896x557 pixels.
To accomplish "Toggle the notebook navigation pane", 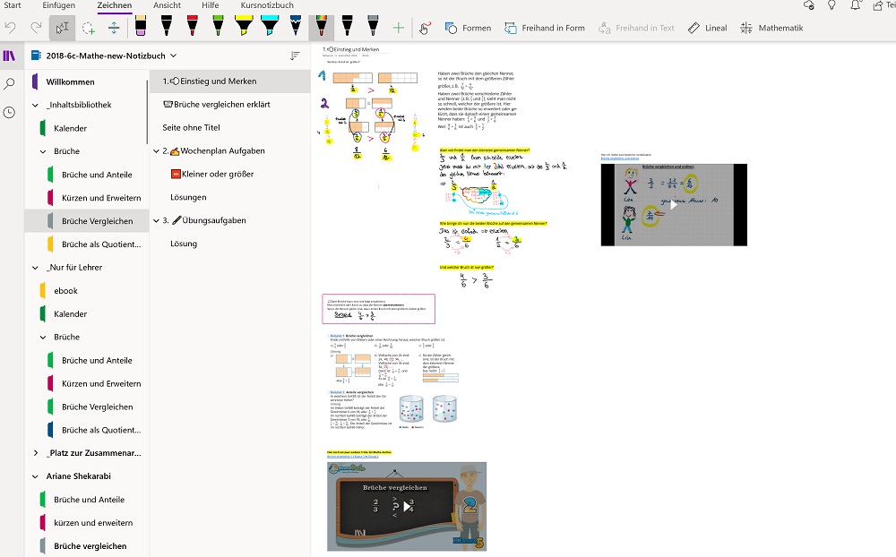I will (x=10, y=56).
